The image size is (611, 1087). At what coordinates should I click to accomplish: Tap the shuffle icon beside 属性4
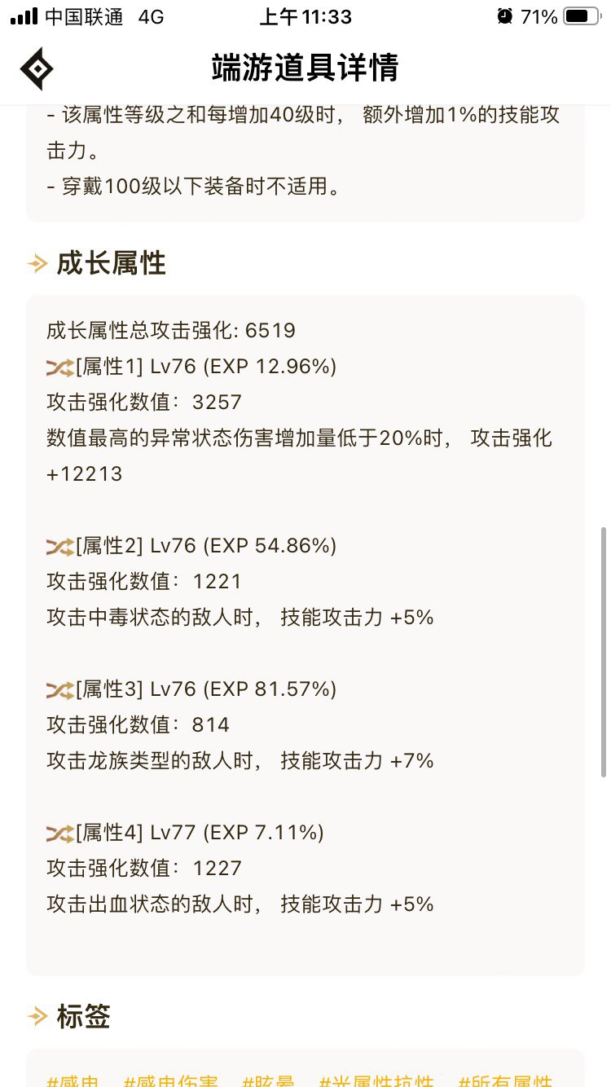pos(60,833)
